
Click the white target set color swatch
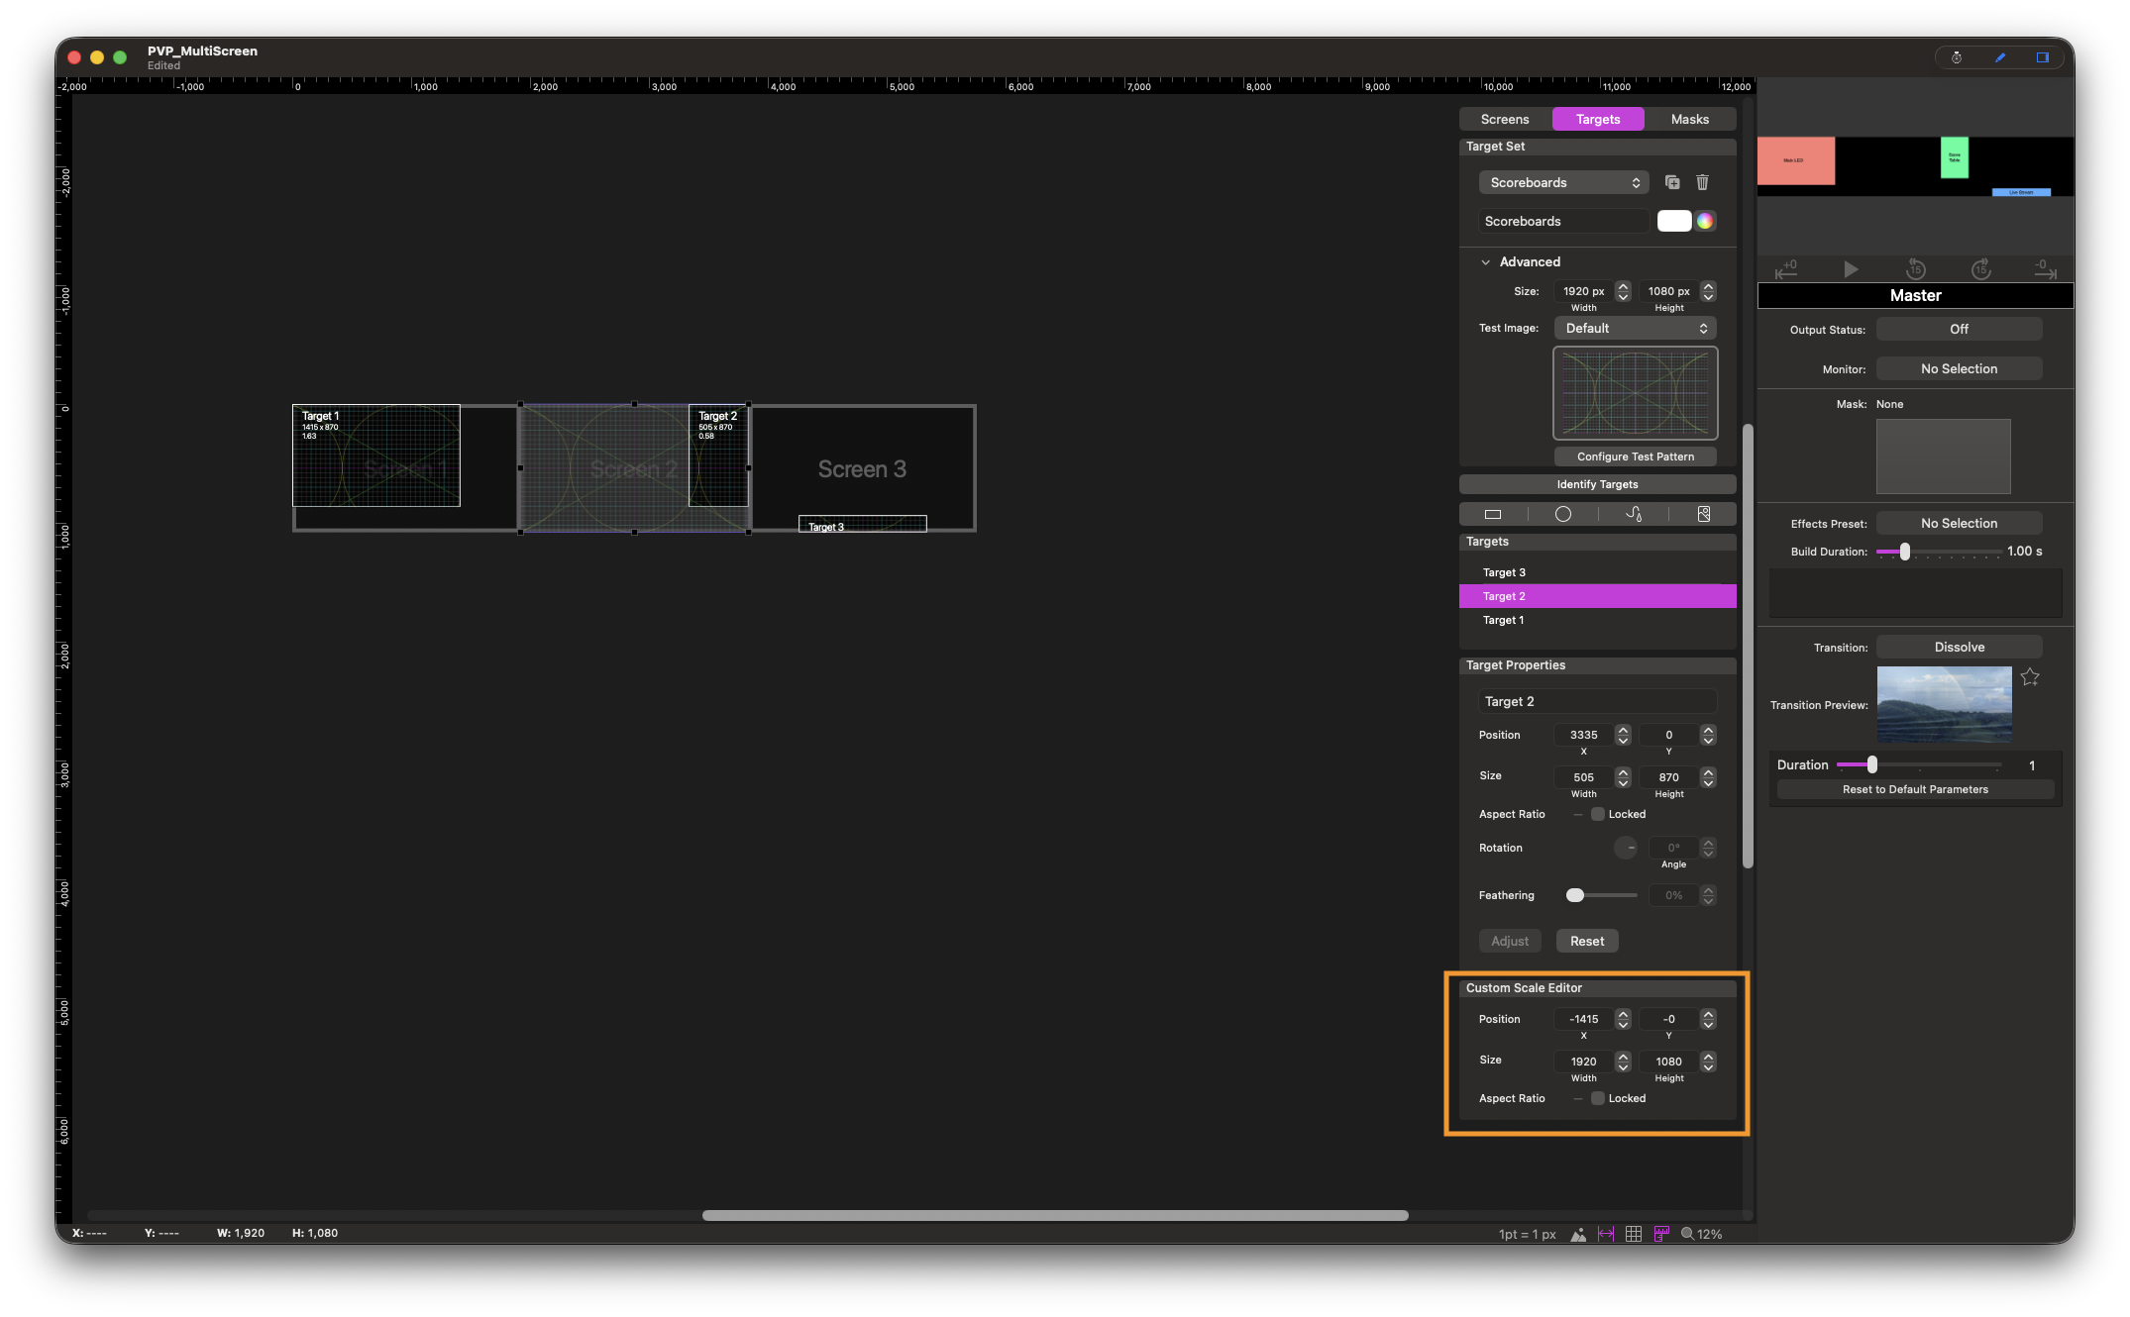[1674, 221]
